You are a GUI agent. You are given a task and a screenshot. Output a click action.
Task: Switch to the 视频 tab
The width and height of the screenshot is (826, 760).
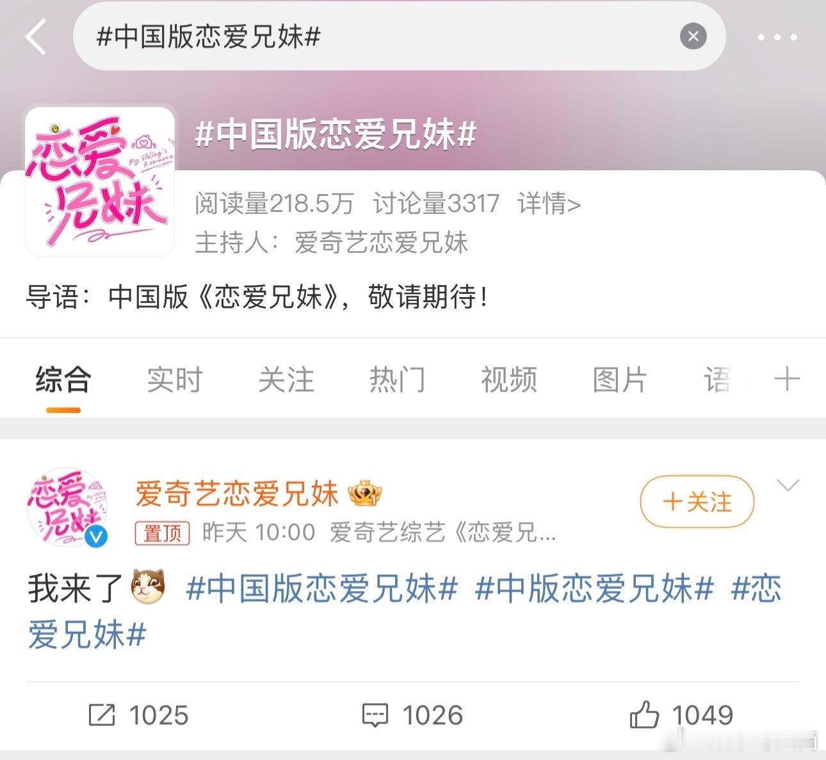point(509,380)
